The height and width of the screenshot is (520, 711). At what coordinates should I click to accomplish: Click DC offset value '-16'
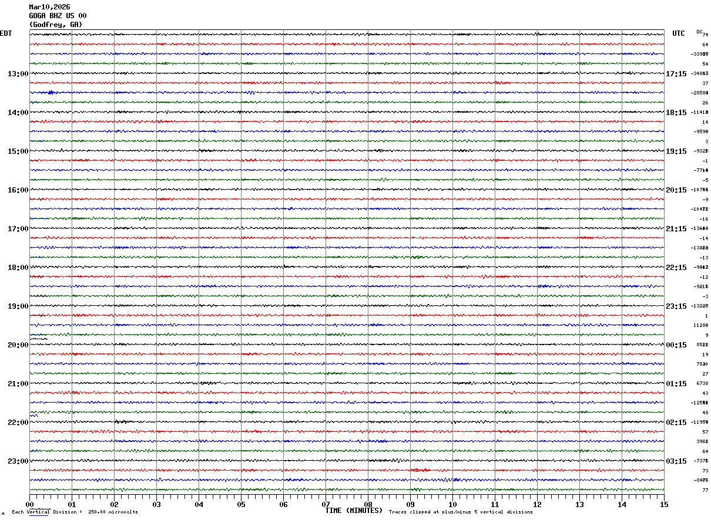[703, 219]
